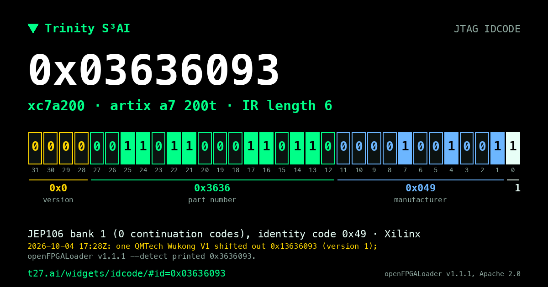Flip bit 14 in the part number

[x=297, y=148]
